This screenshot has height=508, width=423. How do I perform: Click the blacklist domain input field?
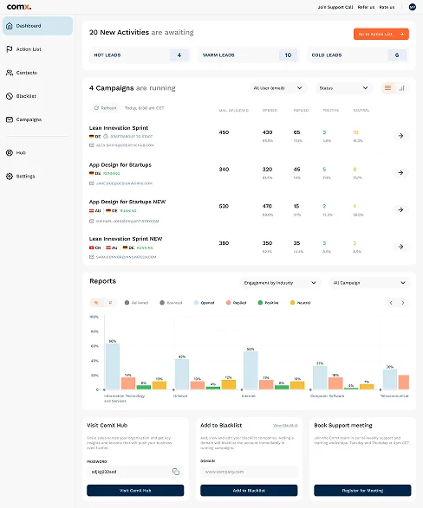(x=249, y=472)
